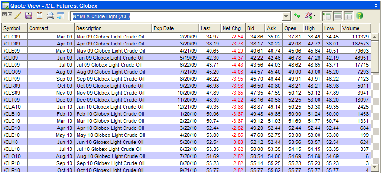This screenshot has width=381, height=173.
Task: Select the /CLT09 symbol cell
Action: coord(15,100)
